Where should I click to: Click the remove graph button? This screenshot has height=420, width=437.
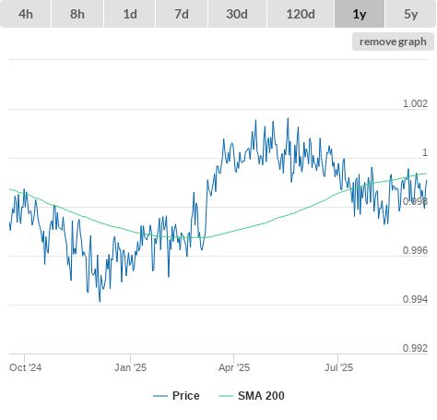tap(393, 42)
